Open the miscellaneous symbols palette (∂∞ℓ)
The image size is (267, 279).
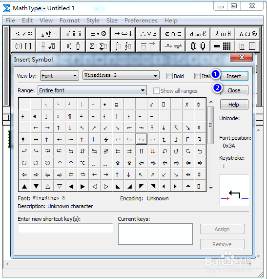[x=198, y=33]
